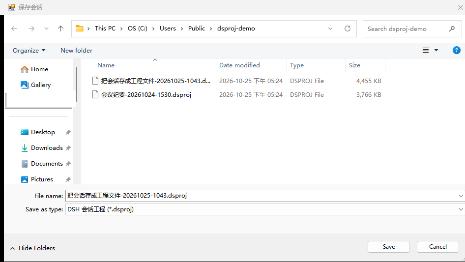
Task: Select This PC in breadcrumb path
Action: (105, 29)
